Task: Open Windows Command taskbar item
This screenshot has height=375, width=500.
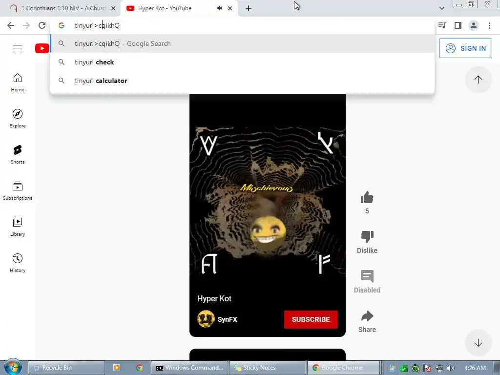Action: (x=189, y=368)
